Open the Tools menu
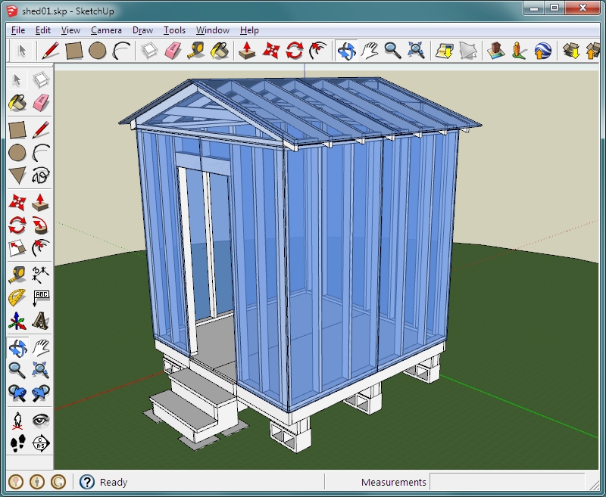Viewport: 606px width, 497px height. point(174,30)
